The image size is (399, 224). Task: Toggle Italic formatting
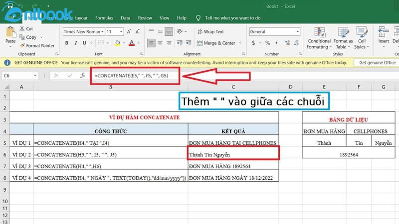[x=76, y=43]
